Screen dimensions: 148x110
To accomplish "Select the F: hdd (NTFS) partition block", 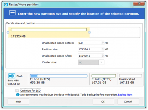I will coord(104,79).
